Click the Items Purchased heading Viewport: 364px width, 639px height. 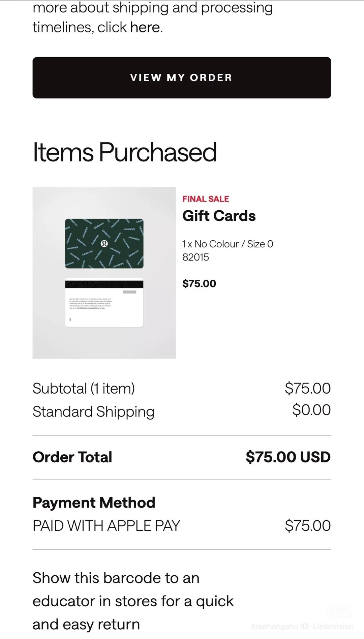tap(124, 152)
